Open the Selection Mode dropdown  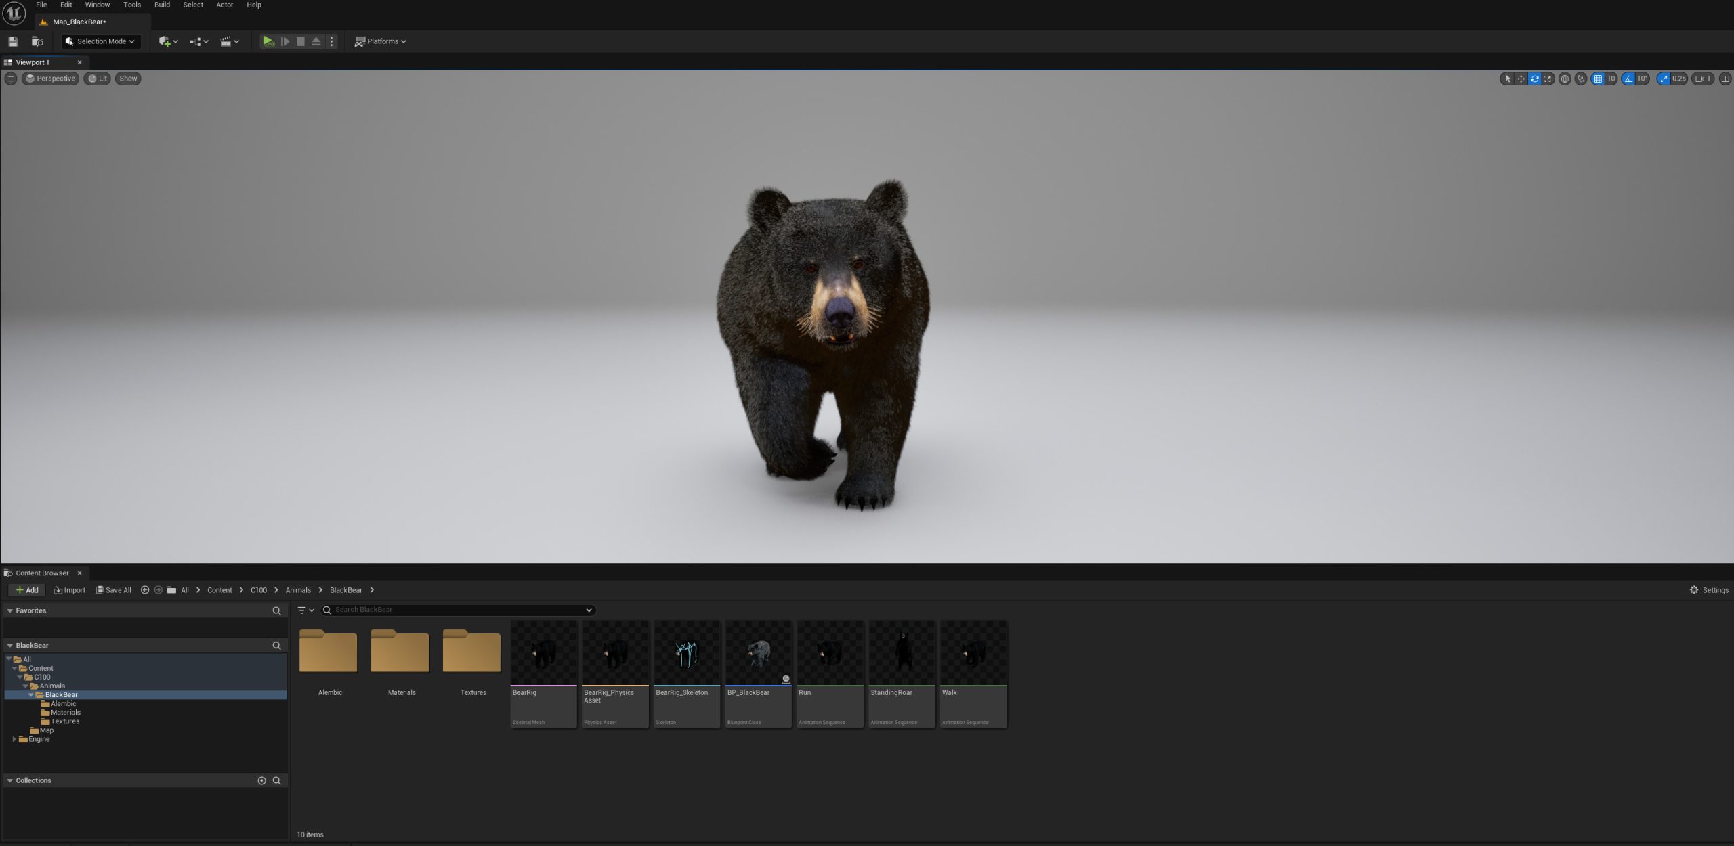coord(101,41)
